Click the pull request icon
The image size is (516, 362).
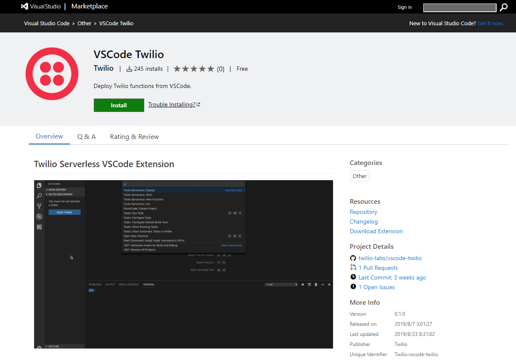point(353,268)
